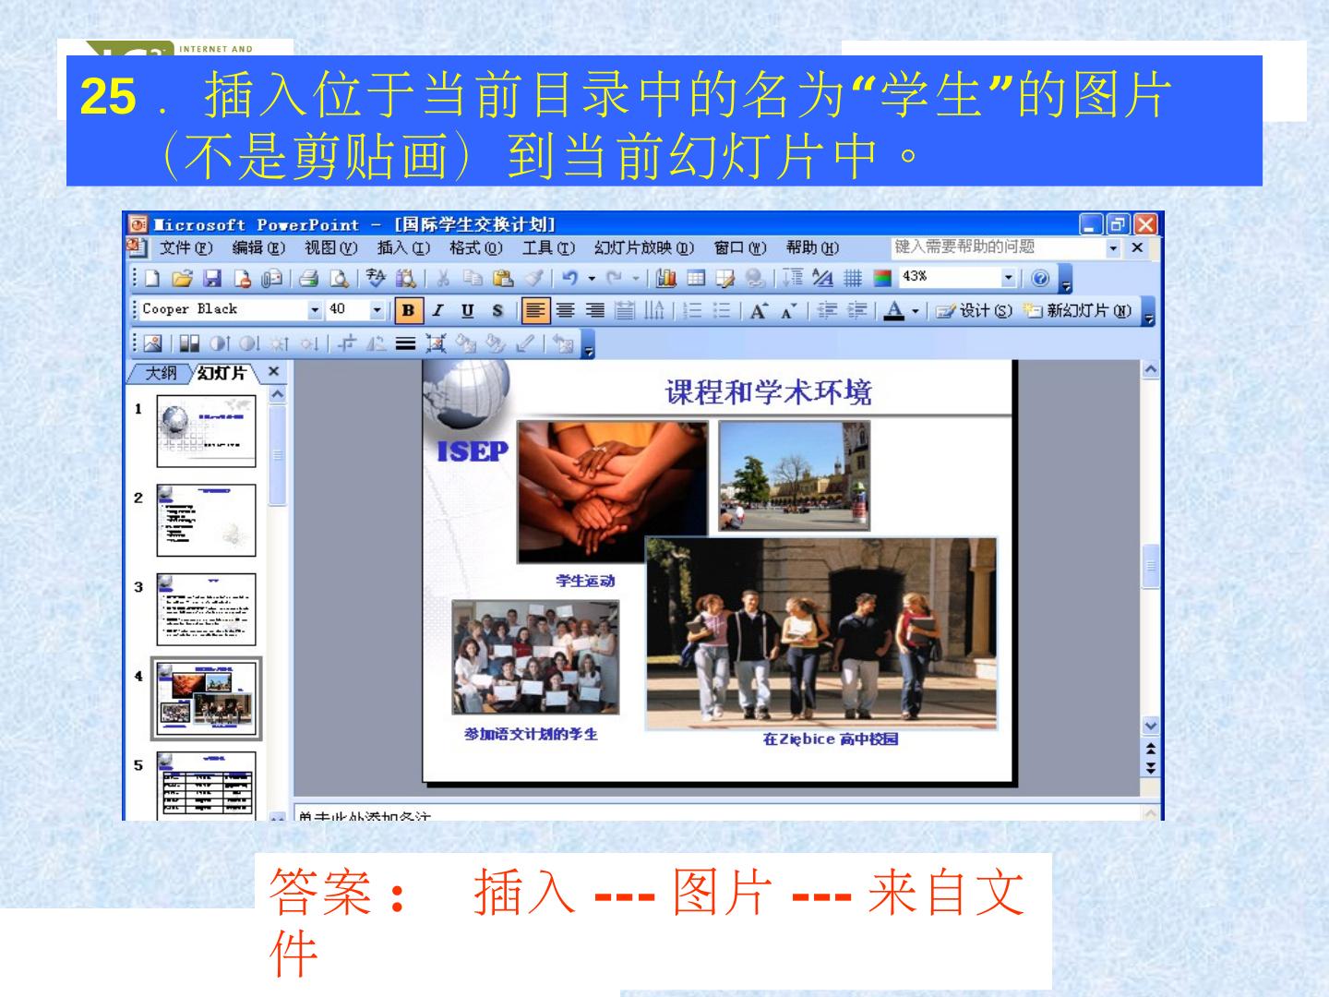Image resolution: width=1329 pixels, height=997 pixels.
Task: Close the slide thumbnails pane
Action: coord(273,372)
